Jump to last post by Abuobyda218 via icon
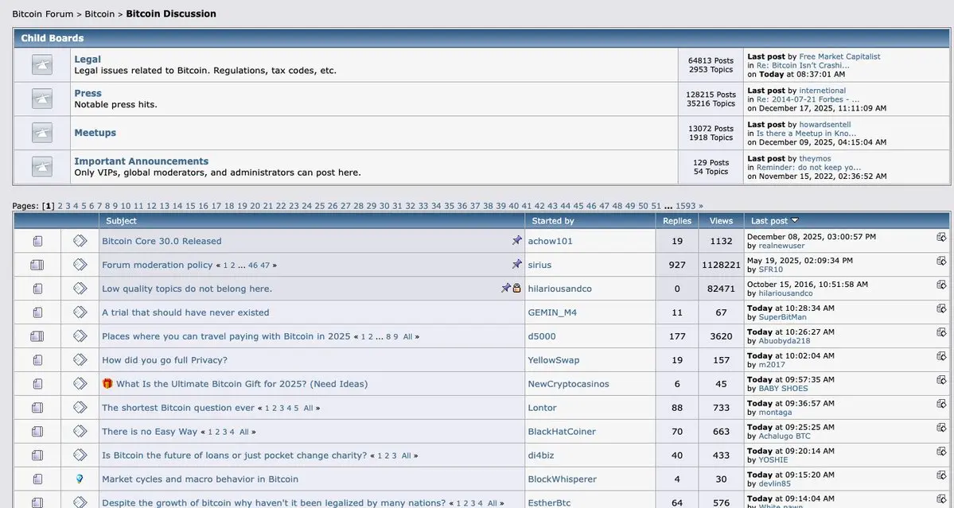954x508 pixels. point(941,332)
